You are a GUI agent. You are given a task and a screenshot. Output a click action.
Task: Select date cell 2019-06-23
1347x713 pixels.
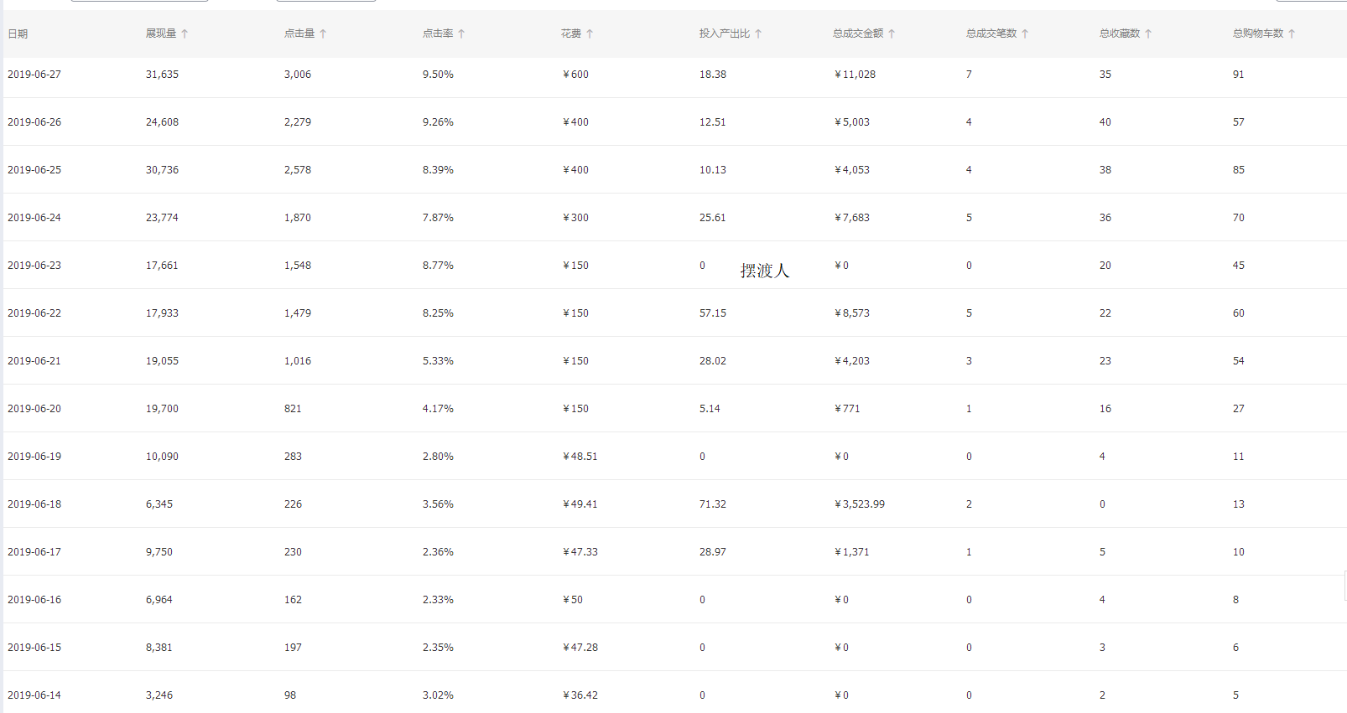click(x=34, y=266)
